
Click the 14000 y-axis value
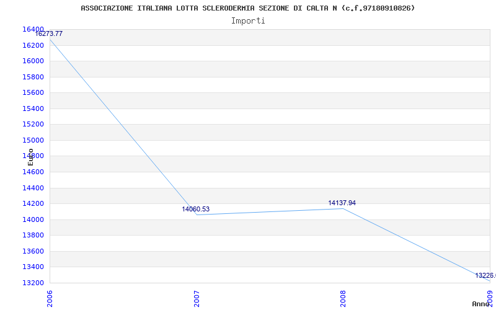[33, 219]
